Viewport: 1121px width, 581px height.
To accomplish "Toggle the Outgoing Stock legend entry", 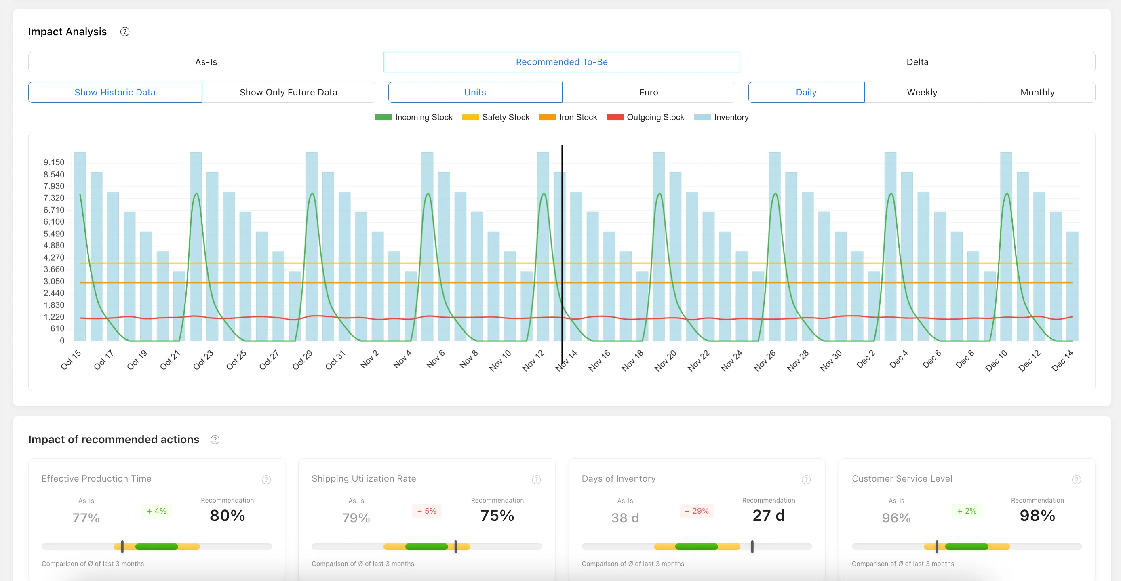I will [615, 117].
